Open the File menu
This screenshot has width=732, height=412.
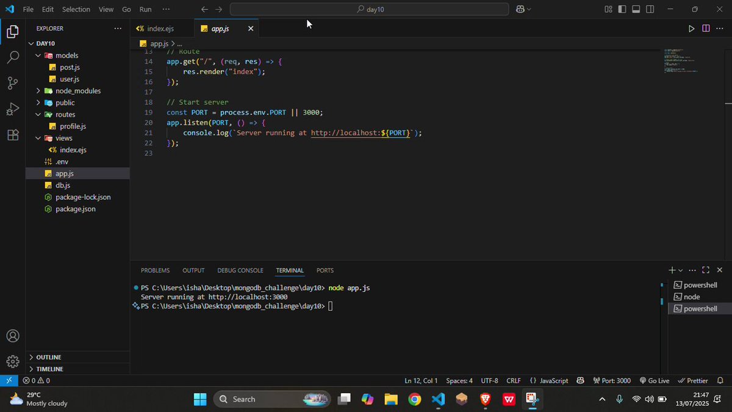coord(28,9)
